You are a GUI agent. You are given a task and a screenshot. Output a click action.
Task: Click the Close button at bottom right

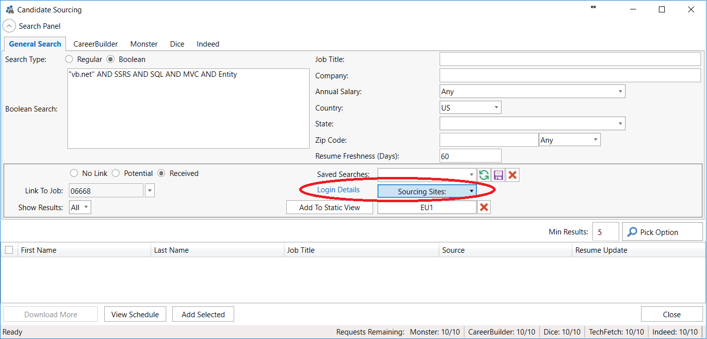point(672,314)
